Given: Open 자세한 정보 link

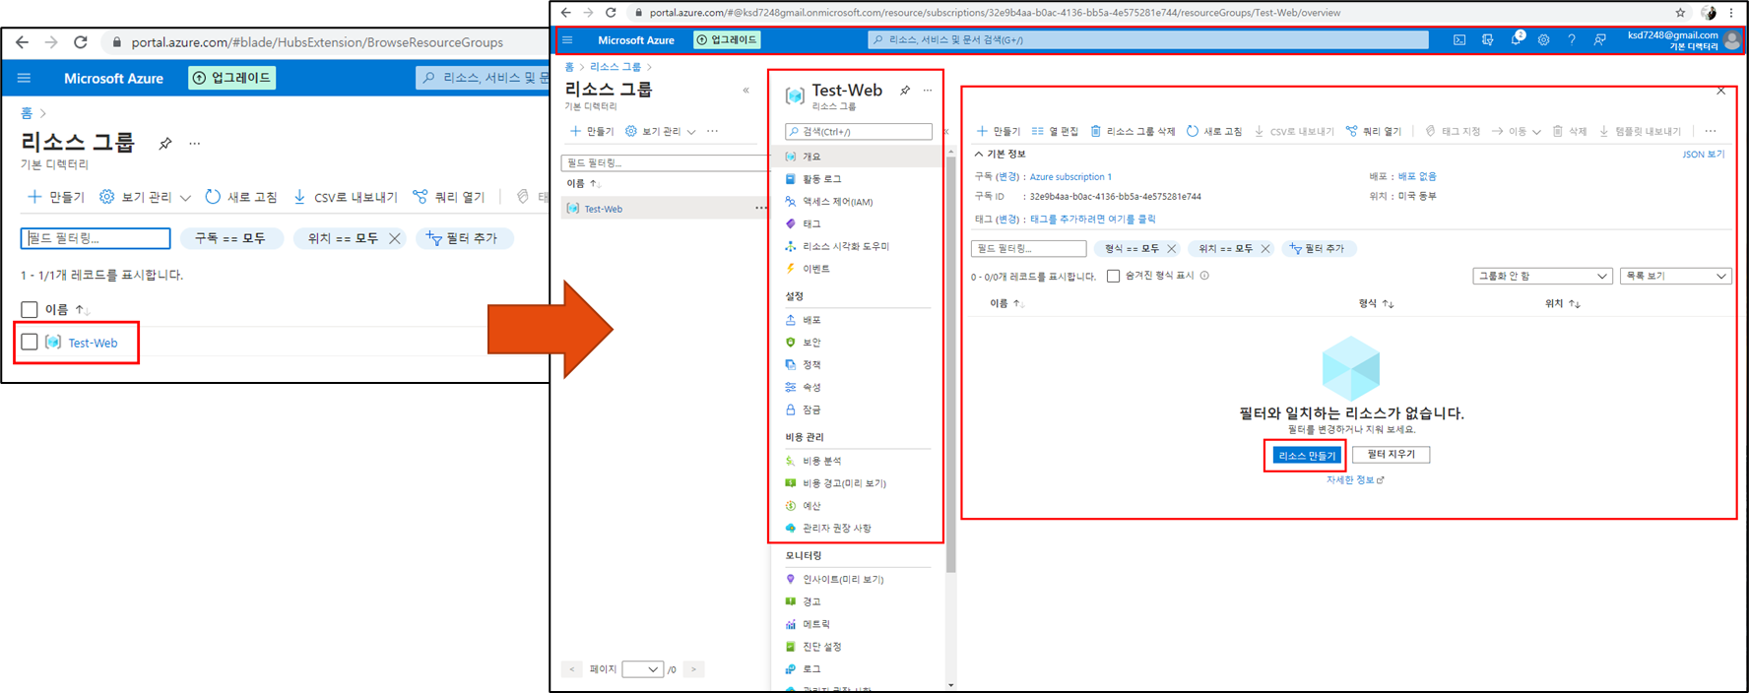Looking at the screenshot, I should [1355, 480].
